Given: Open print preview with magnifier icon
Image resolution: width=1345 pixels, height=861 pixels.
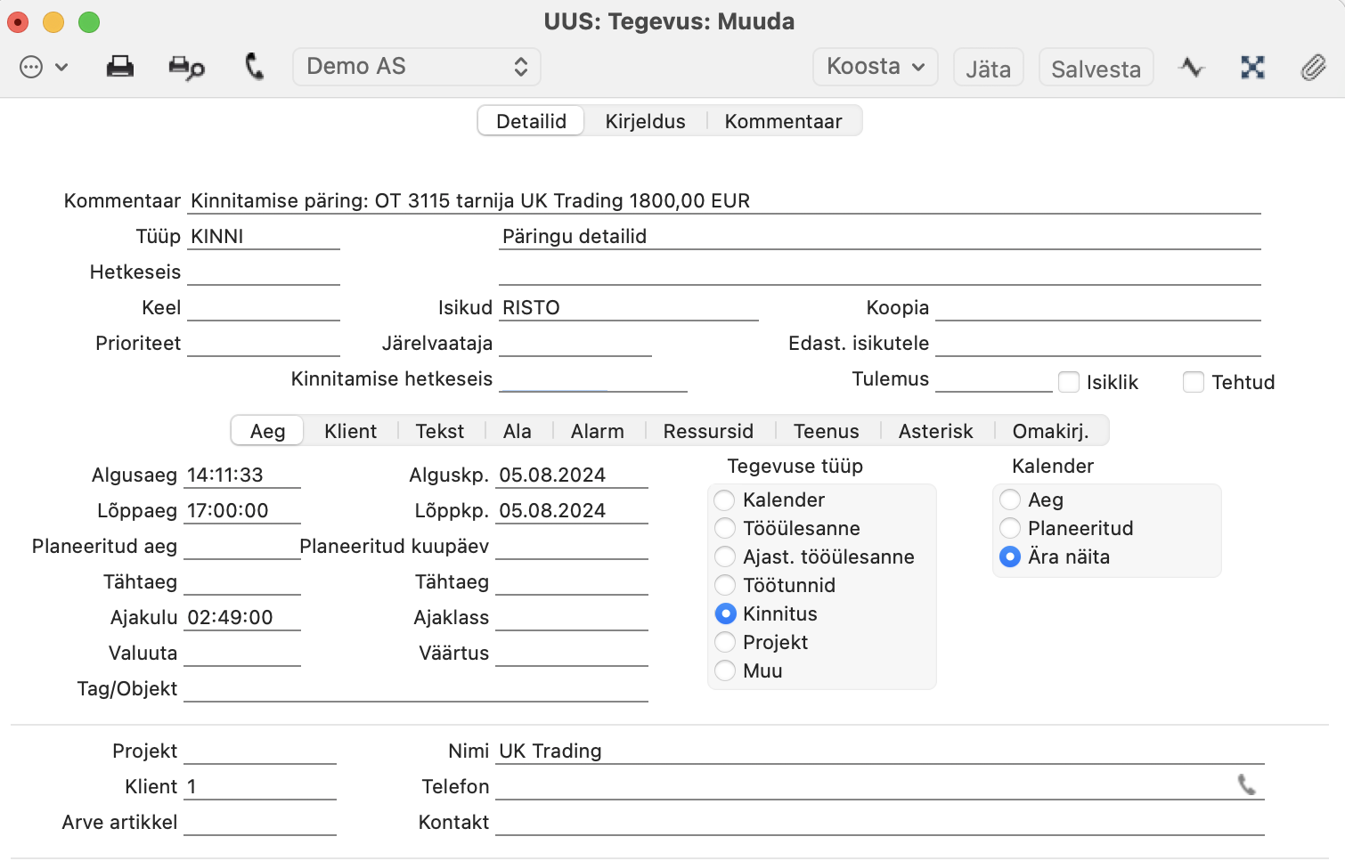Looking at the screenshot, I should pos(187,68).
